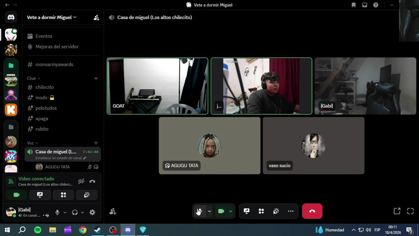The height and width of the screenshot is (236, 419).
Task: Open the pink orb server icon
Action: [x=11, y=95]
